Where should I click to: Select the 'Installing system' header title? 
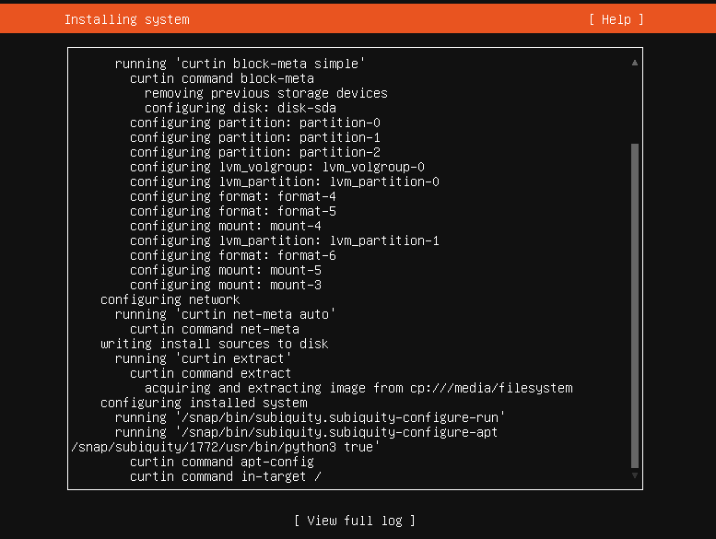click(127, 19)
